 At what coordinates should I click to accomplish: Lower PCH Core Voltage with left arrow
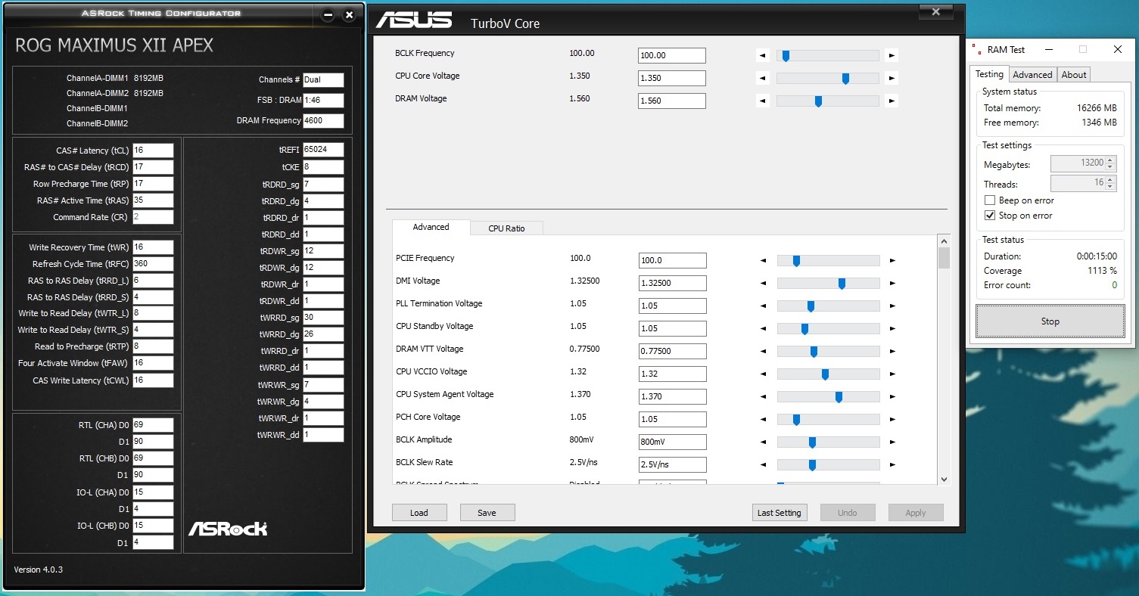pos(764,419)
